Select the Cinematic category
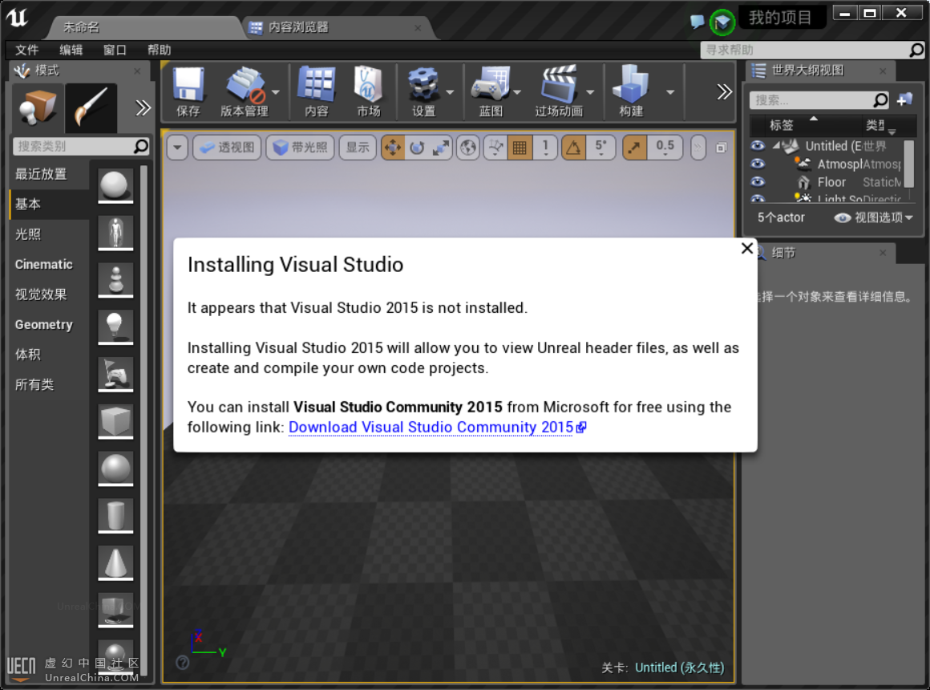The height and width of the screenshot is (690, 930). tap(49, 264)
